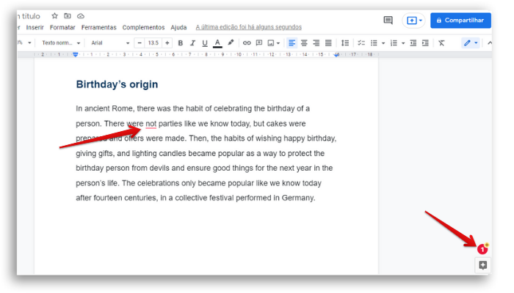
Task: Click the move to folder icon
Action: 68,15
